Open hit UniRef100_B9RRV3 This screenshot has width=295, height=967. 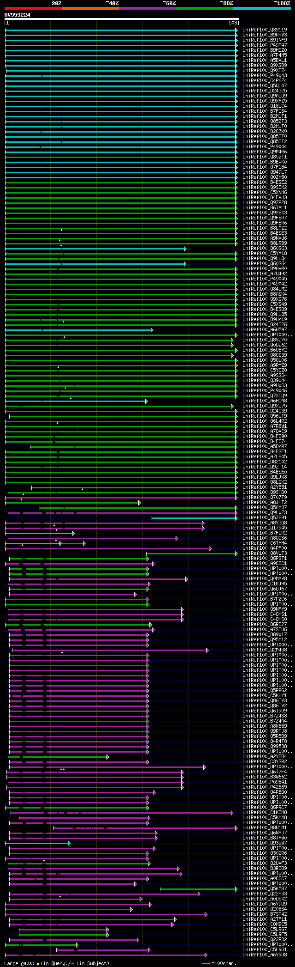click(265, 35)
